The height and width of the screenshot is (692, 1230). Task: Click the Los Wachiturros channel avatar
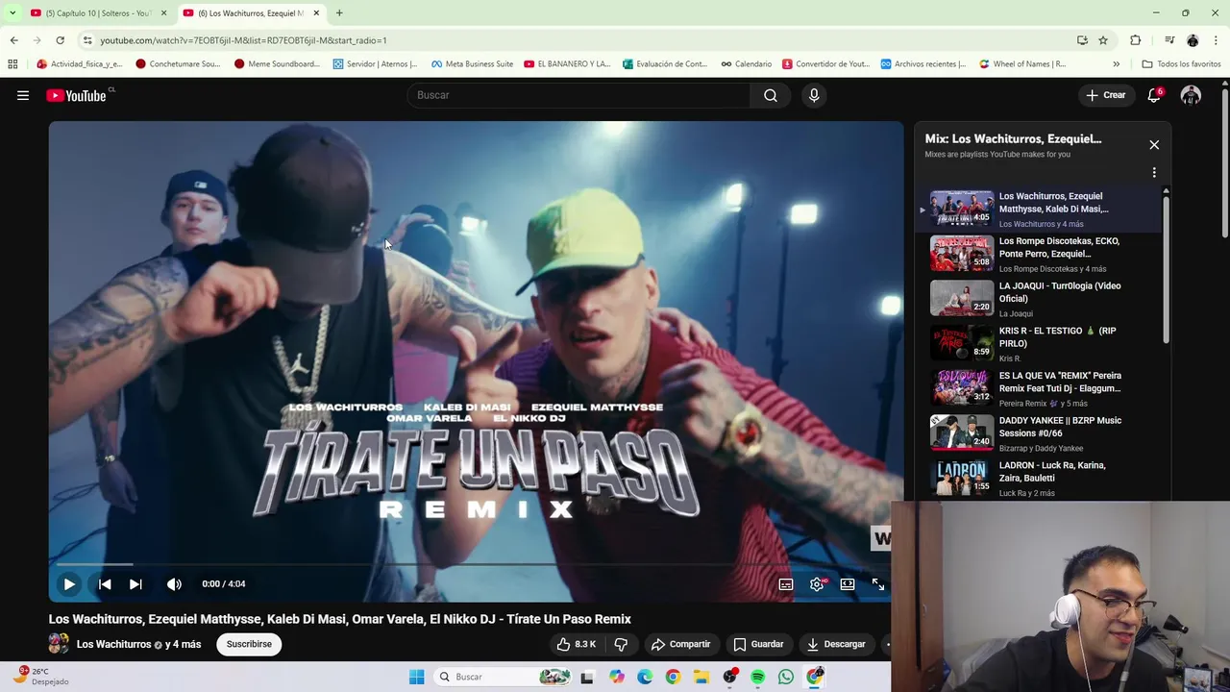coord(59,644)
